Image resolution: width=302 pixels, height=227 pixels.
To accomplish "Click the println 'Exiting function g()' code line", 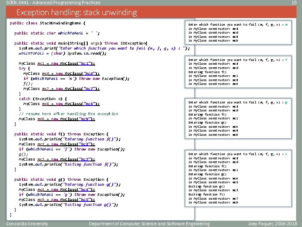I will click(68, 205).
